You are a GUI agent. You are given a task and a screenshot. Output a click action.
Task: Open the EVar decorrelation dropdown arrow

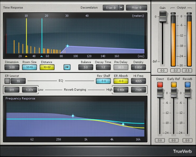click(121, 8)
